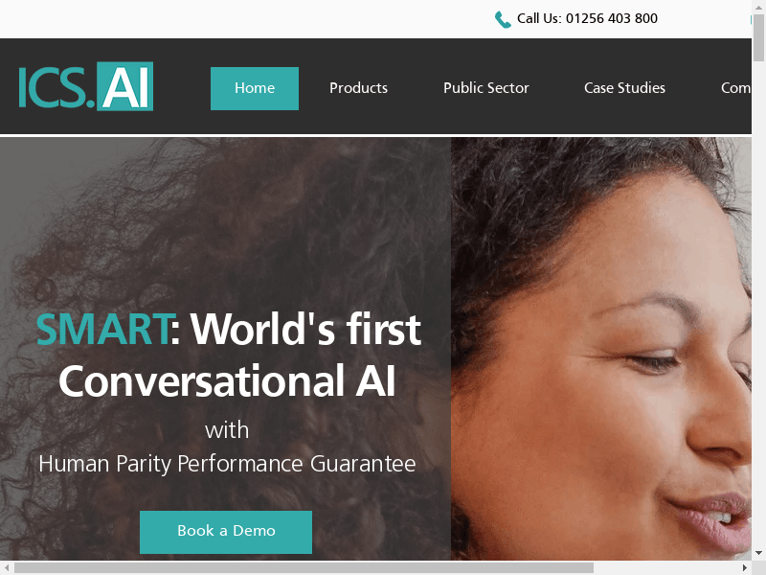Open the Products menu item
Screen dimensions: 766x575
pos(358,88)
